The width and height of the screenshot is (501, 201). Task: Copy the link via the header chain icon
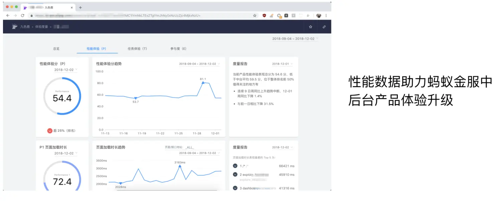[x=324, y=27]
